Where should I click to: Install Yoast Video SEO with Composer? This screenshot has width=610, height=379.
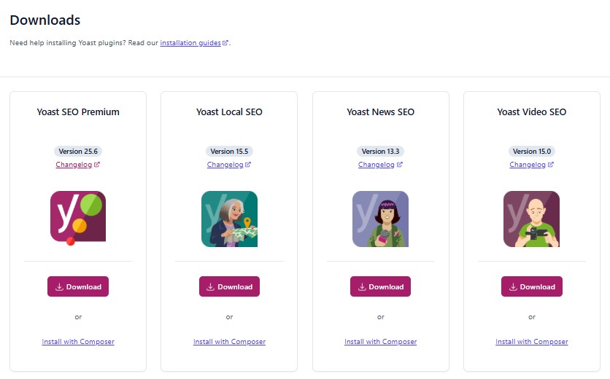click(x=531, y=342)
